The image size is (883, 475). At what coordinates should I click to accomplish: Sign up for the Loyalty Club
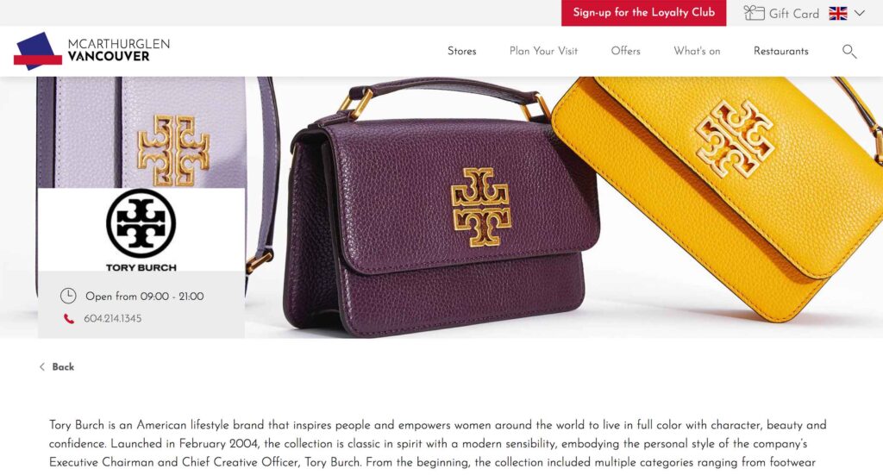(643, 13)
